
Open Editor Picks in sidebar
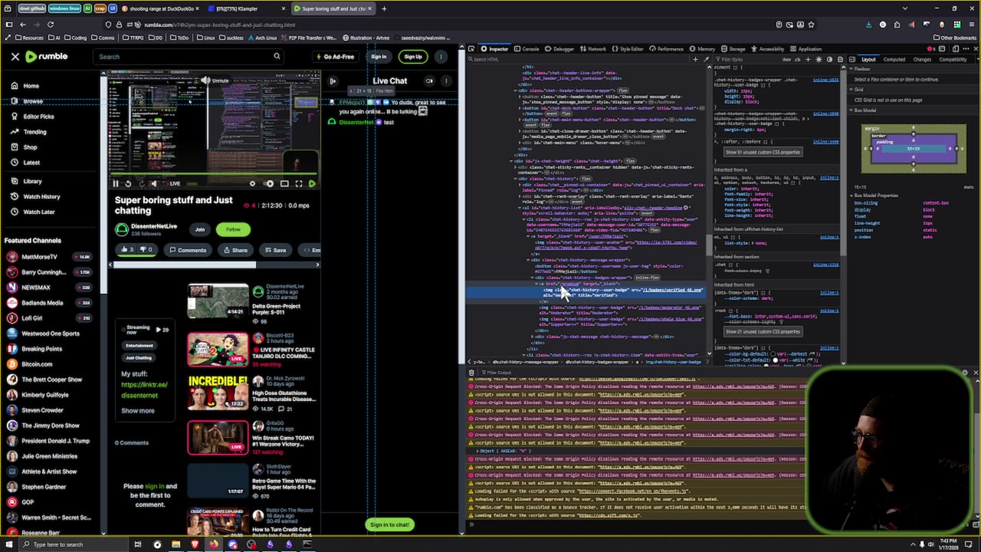pyautogui.click(x=38, y=117)
